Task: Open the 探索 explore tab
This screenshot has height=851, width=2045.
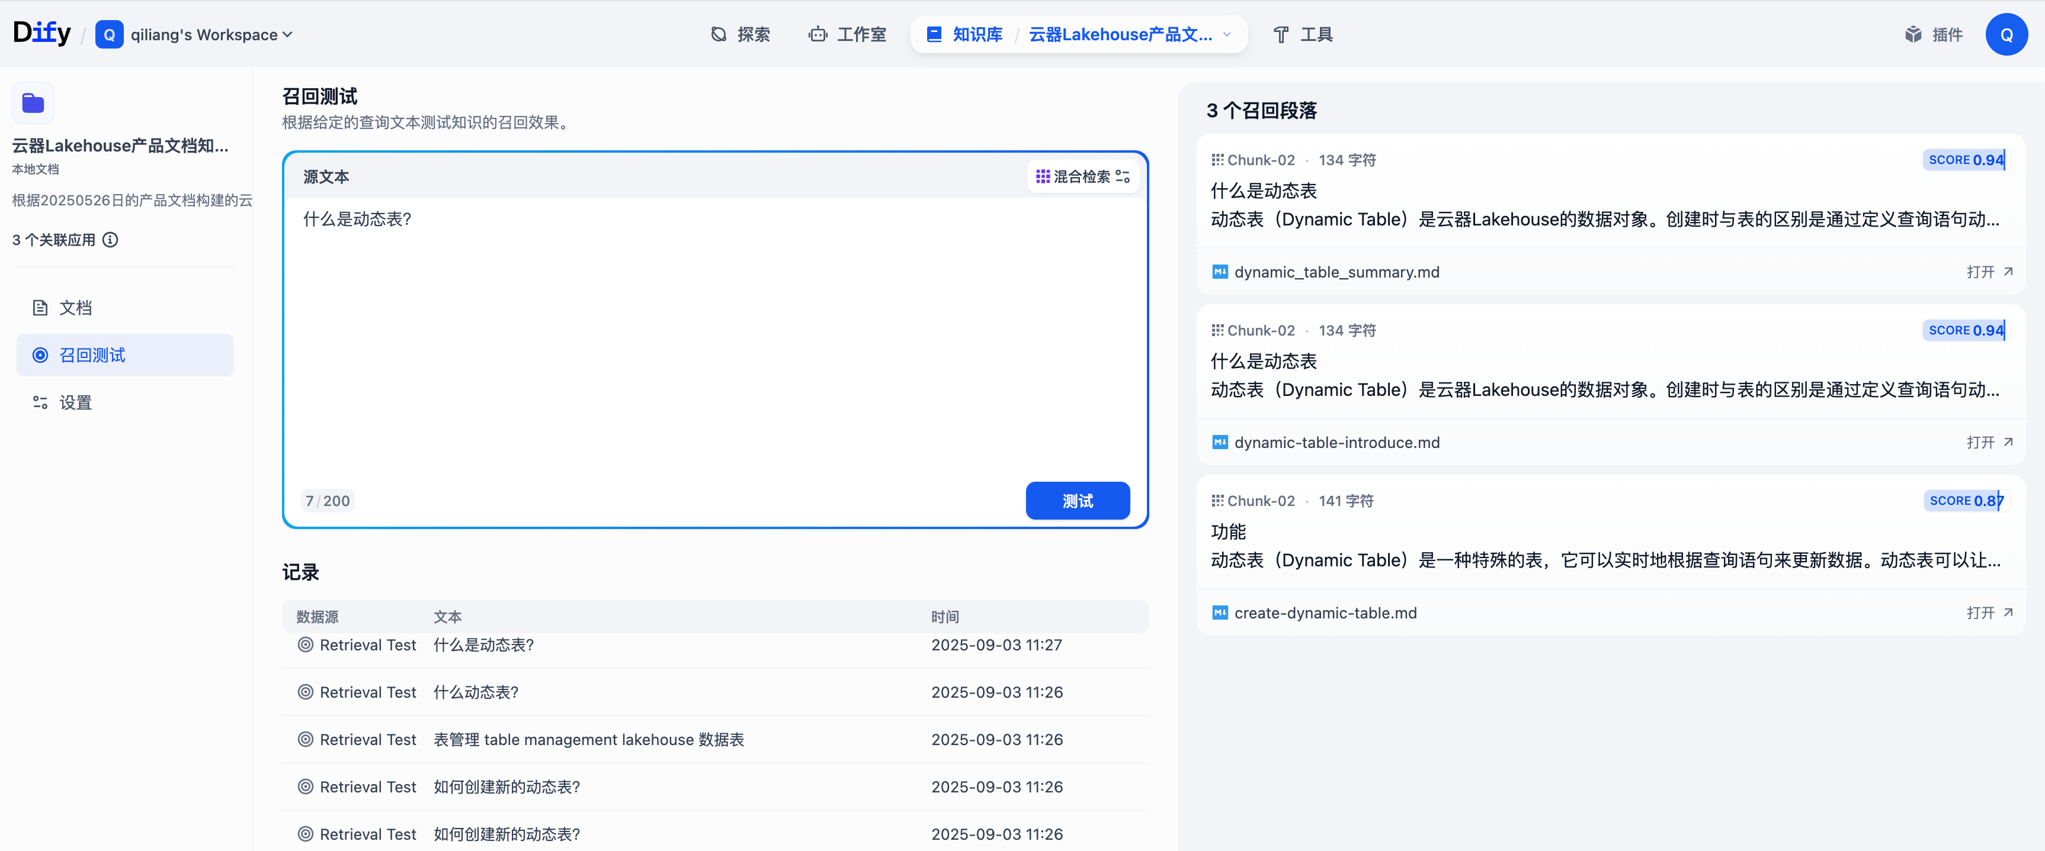Action: [x=740, y=35]
